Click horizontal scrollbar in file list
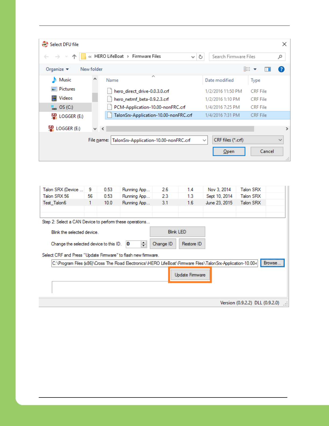This screenshot has width=329, height=426. [x=180, y=129]
